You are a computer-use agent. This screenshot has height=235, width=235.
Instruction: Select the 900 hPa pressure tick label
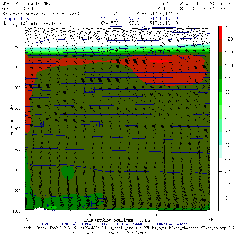[x=17, y=191]
